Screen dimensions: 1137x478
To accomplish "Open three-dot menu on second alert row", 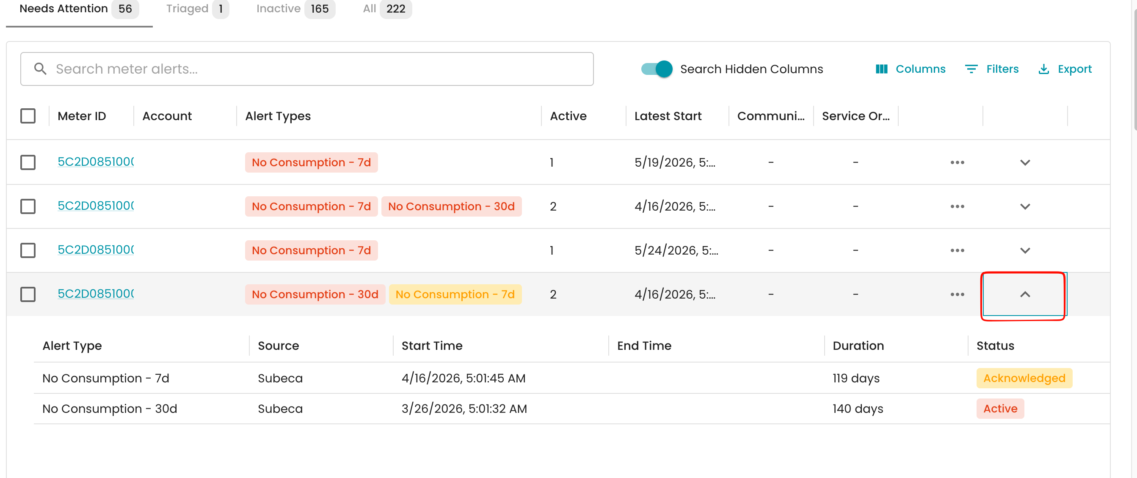I will 957,206.
